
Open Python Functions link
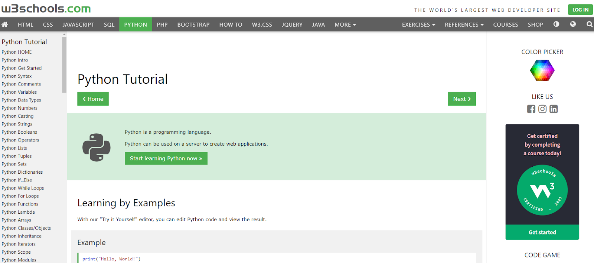coord(20,204)
